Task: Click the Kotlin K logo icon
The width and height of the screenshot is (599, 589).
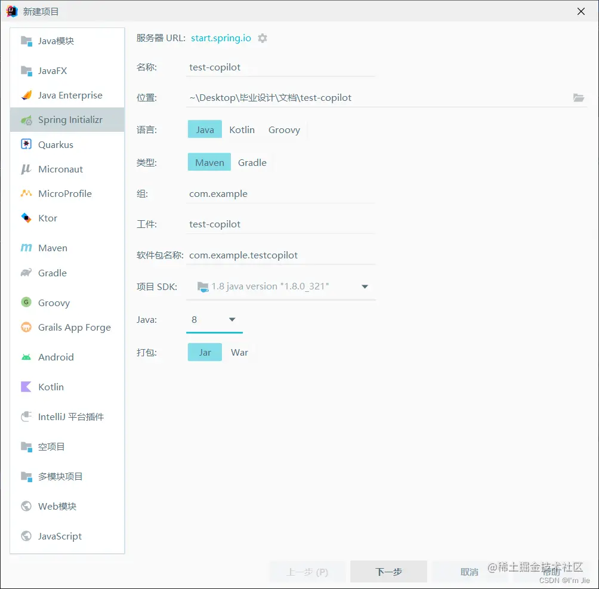Action: [26, 387]
